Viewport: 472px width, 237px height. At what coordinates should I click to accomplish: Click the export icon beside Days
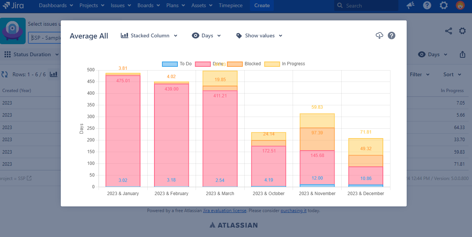click(463, 54)
